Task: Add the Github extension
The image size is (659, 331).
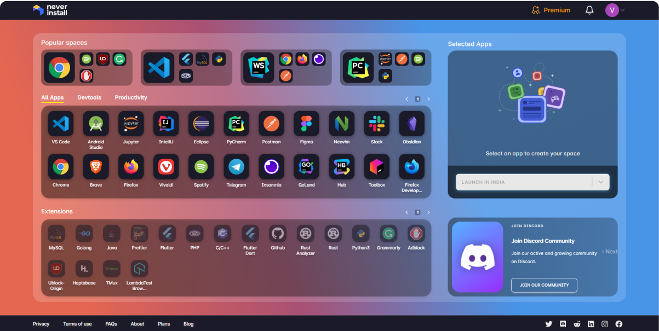Action: (x=278, y=234)
